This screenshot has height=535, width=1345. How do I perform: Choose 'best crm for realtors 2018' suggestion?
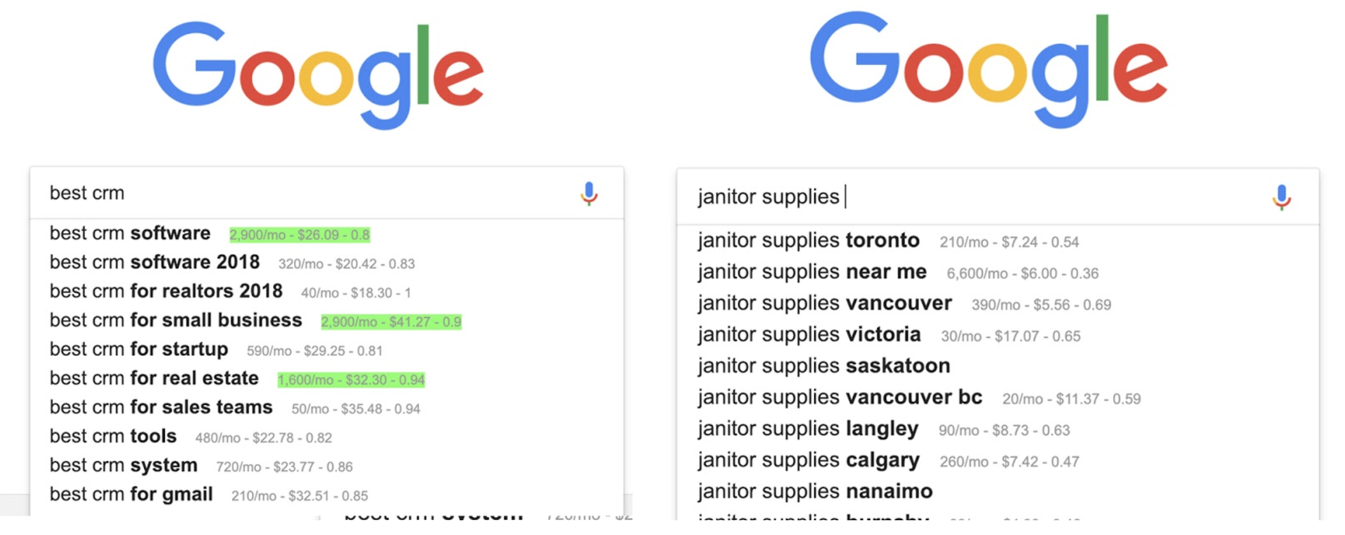(166, 291)
